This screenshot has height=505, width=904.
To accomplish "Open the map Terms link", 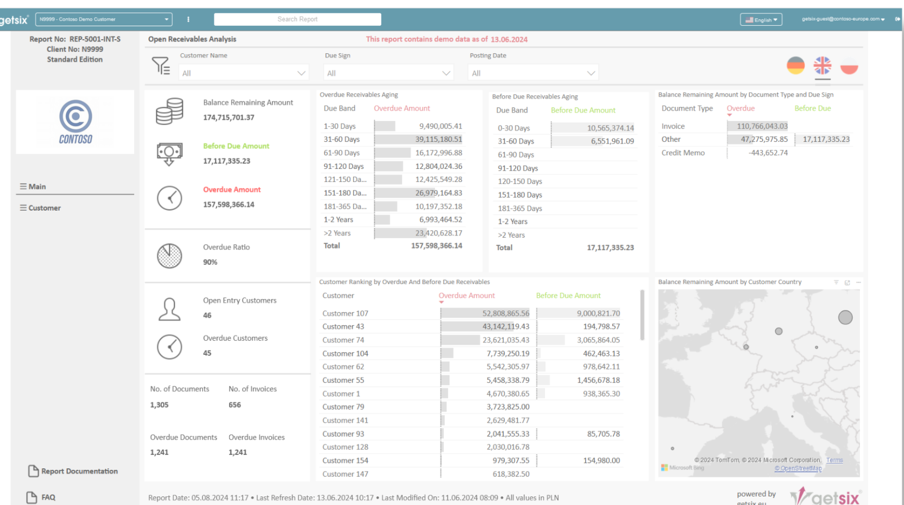I will coord(834,460).
